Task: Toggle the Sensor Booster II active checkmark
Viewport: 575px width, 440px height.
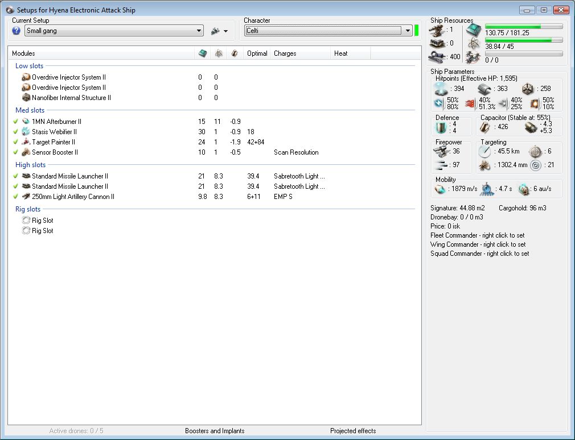Action: click(15, 152)
